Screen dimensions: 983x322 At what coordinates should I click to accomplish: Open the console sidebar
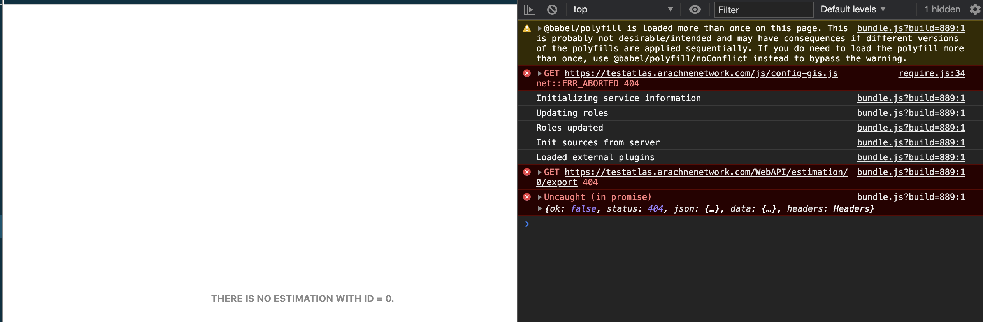530,9
